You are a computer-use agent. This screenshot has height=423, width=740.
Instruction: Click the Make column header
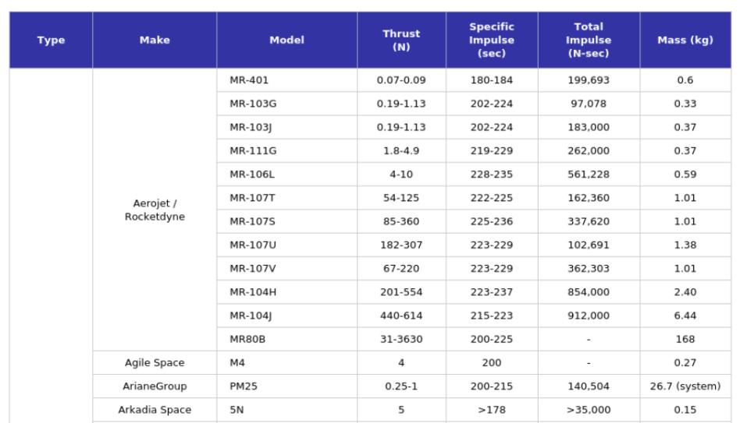coord(155,41)
